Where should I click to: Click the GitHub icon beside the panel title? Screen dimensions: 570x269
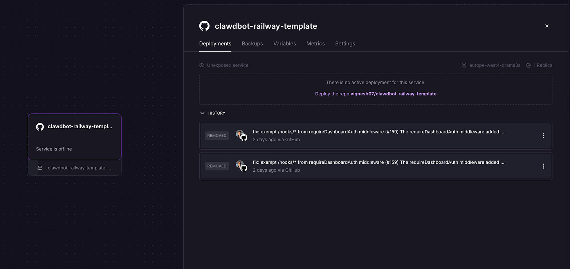[x=204, y=26]
